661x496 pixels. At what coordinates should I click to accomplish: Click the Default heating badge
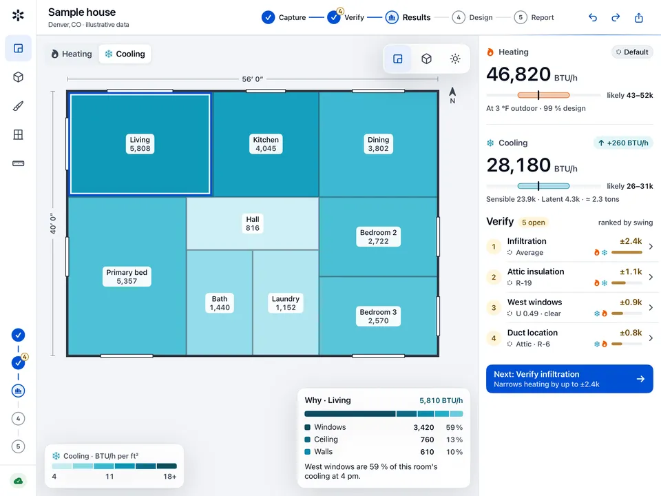[632, 52]
